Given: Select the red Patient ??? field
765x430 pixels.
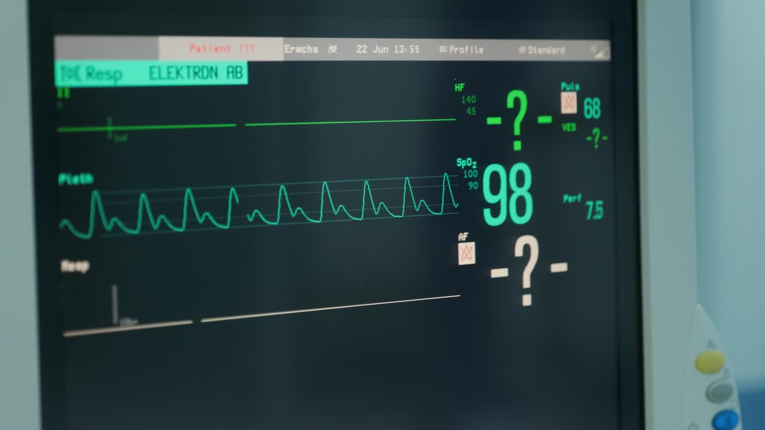Looking at the screenshot, I should pyautogui.click(x=222, y=49).
